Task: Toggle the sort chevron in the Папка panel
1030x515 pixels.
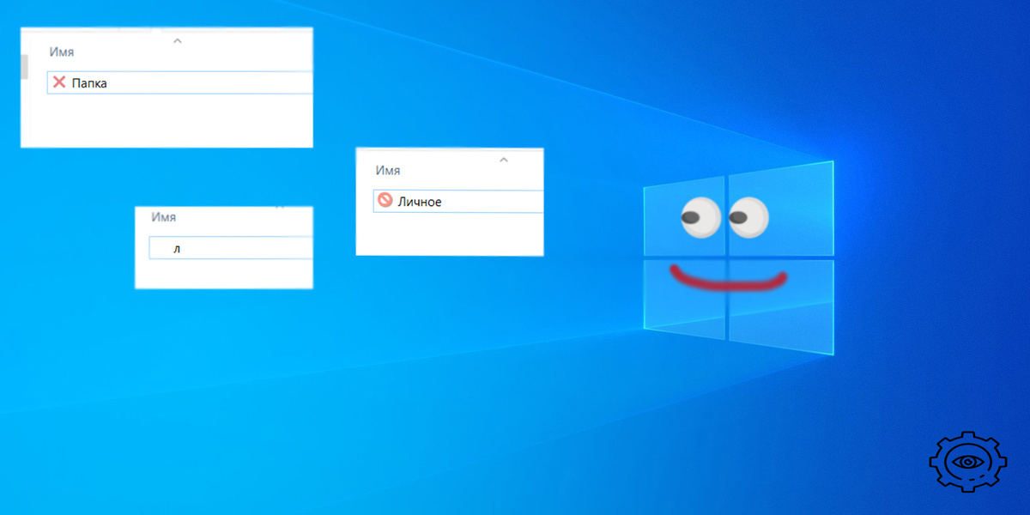Action: coord(178,40)
